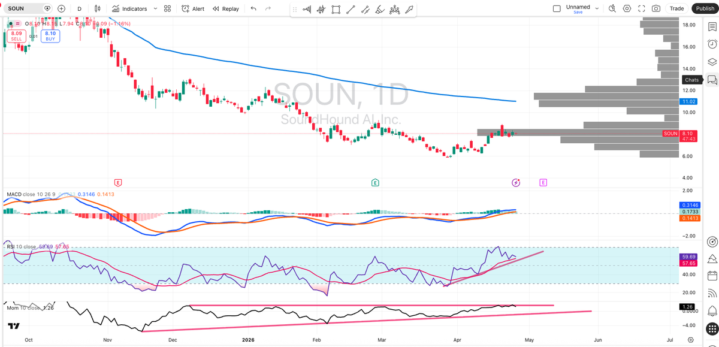Open the Unnamed layout menu
Image resolution: width=719 pixels, height=347 pixels.
point(578,7)
